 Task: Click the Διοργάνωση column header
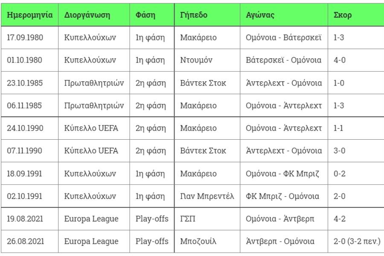[94, 15]
